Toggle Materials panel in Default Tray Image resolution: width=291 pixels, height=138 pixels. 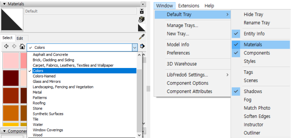[x=261, y=45]
